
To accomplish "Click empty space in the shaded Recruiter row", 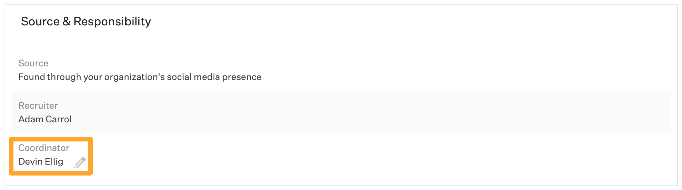I will point(359,112).
